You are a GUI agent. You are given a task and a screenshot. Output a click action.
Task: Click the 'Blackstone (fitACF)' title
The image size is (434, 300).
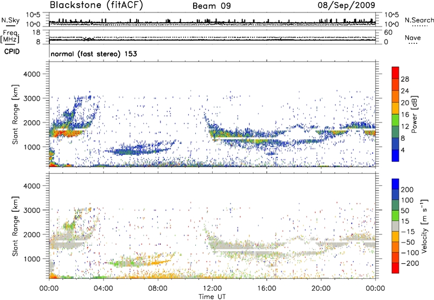click(96, 5)
